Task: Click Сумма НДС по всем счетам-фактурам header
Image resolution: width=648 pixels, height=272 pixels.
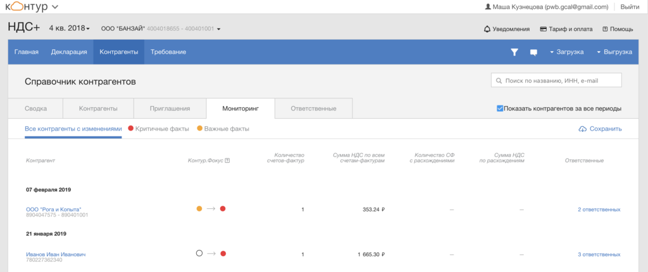Action: pyautogui.click(x=359, y=157)
